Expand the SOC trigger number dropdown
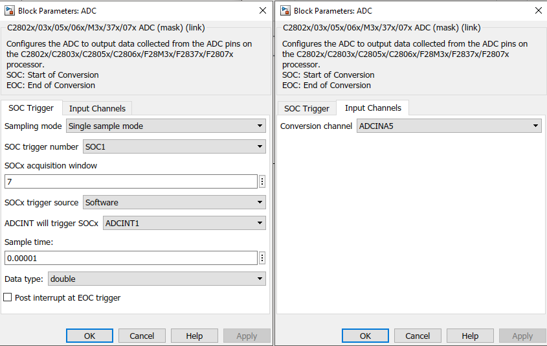Viewport: 547px width, 346px height. [173, 147]
